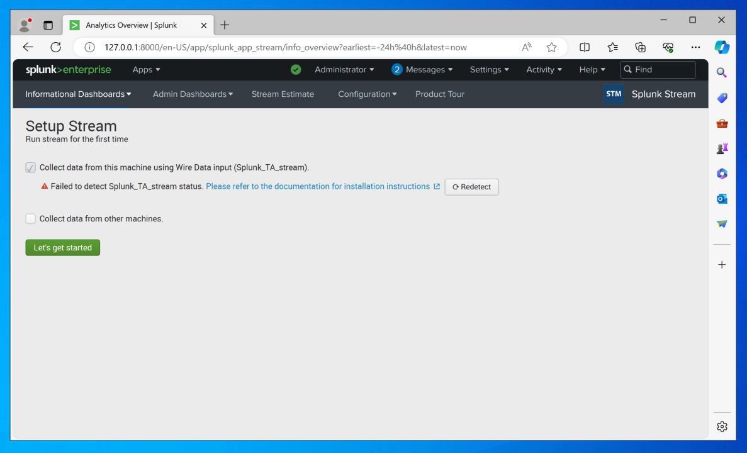The height and width of the screenshot is (453, 747).
Task: Open the Messages dropdown
Action: [x=429, y=70]
